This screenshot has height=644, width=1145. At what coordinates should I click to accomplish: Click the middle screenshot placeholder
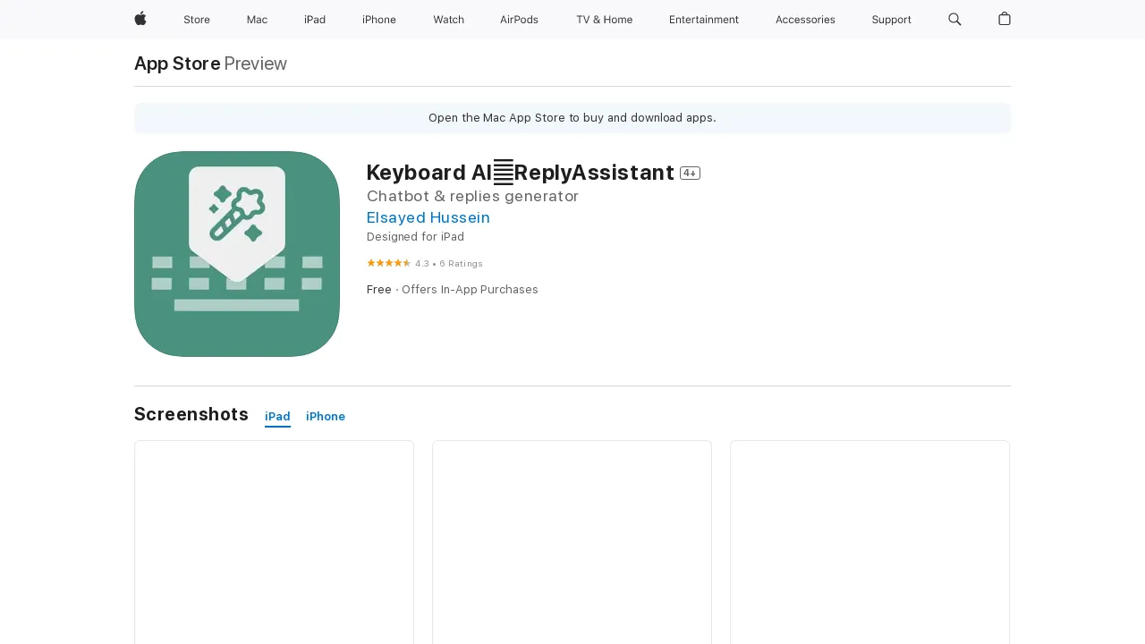572,541
